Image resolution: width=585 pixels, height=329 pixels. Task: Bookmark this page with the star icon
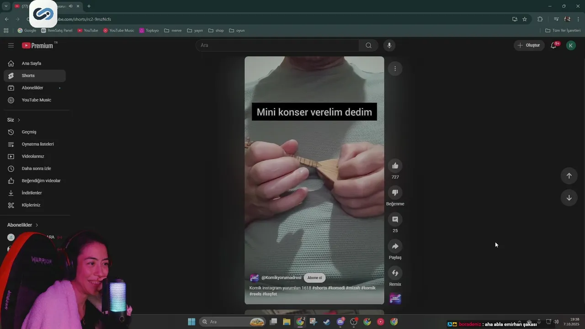525,19
